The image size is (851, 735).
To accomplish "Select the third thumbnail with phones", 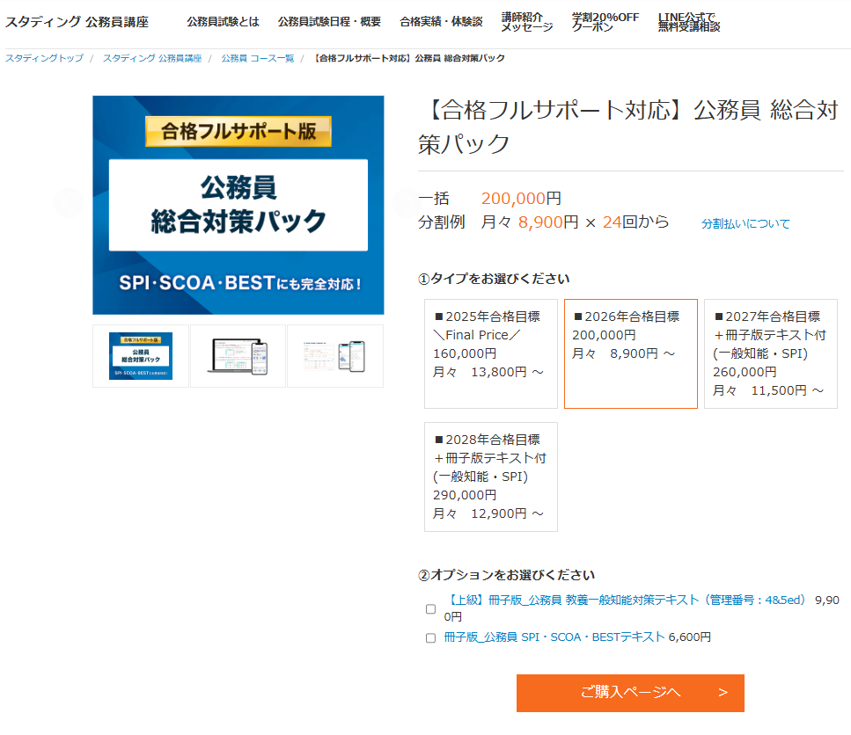I will click(x=335, y=356).
